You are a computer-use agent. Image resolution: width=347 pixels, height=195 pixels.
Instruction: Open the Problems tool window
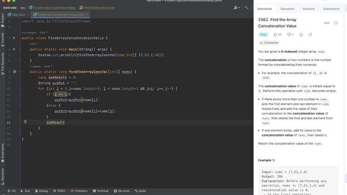point(79,191)
